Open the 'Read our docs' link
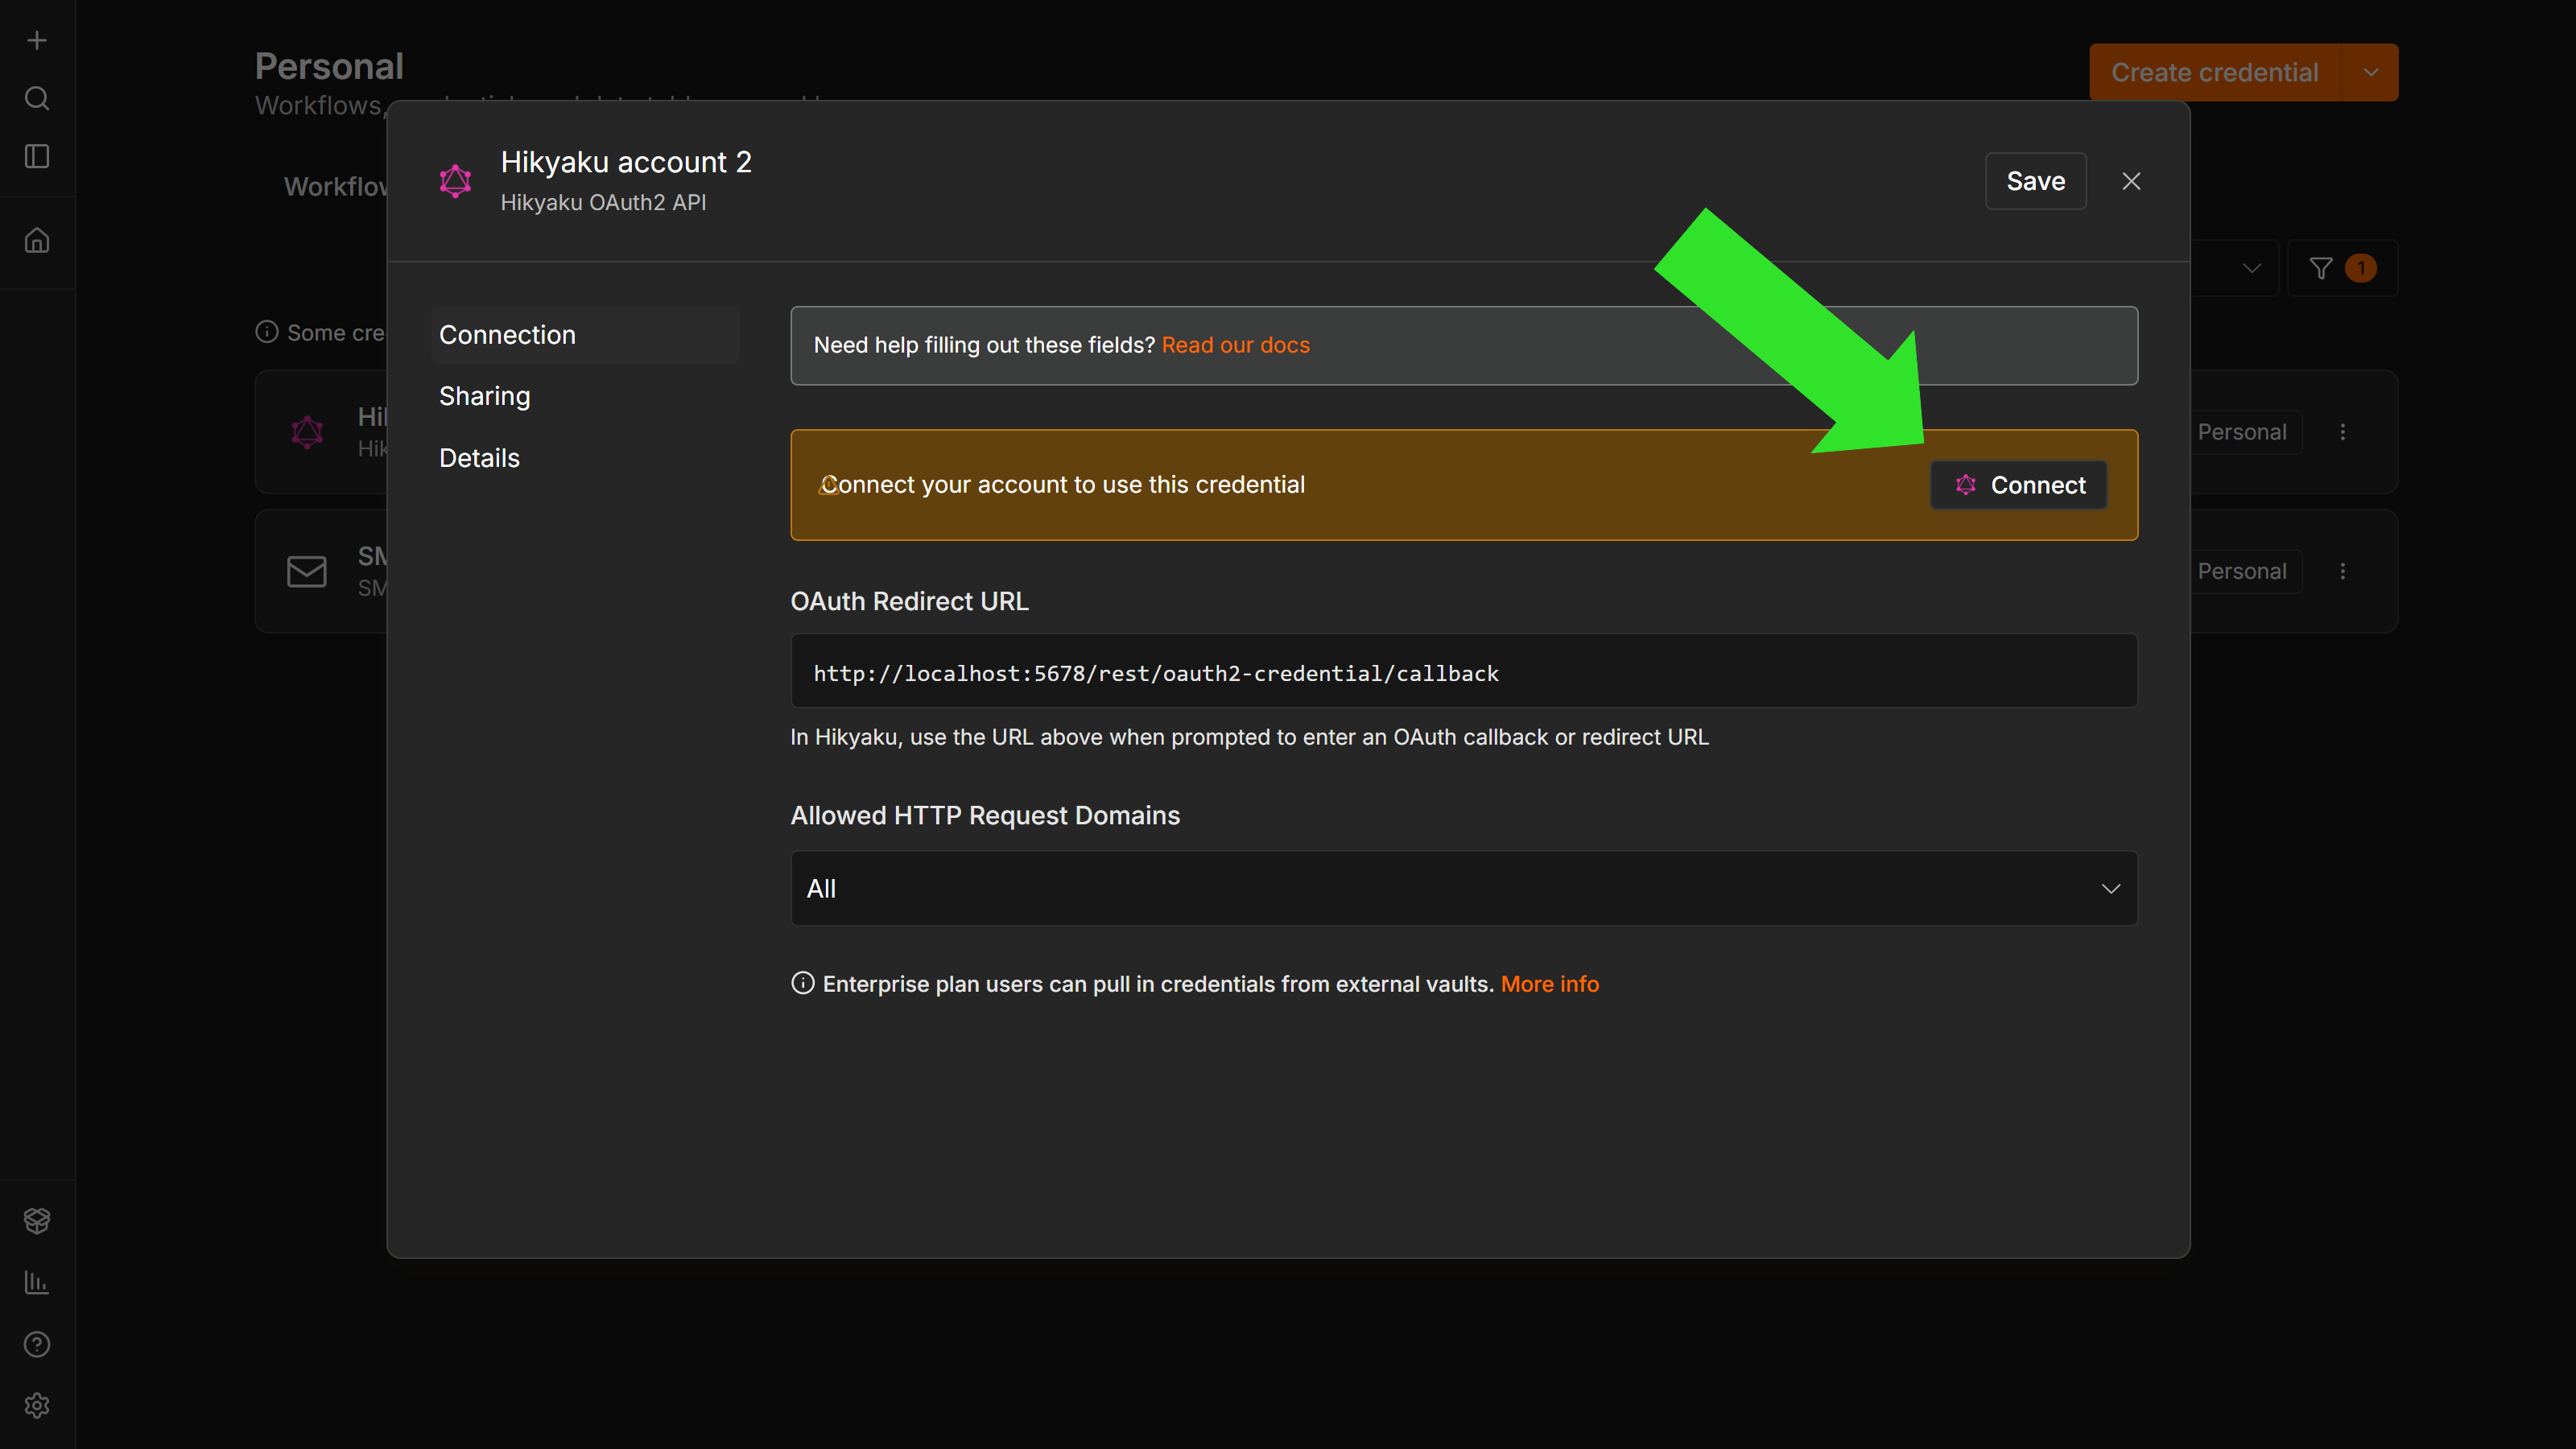Viewport: 2576px width, 1449px height. click(1235, 345)
